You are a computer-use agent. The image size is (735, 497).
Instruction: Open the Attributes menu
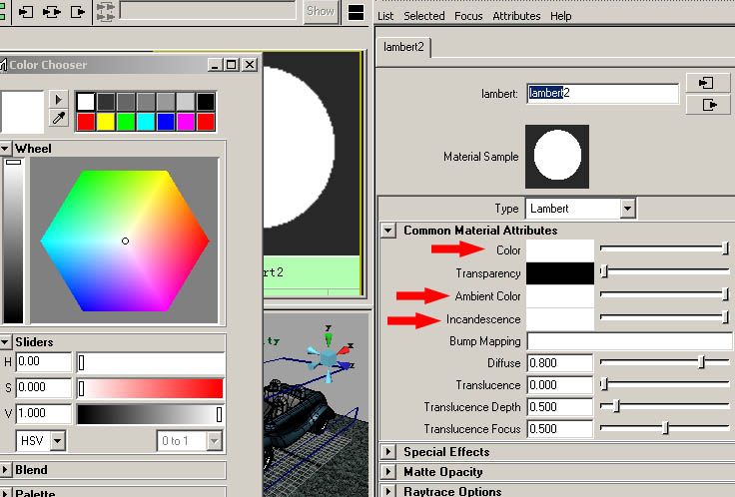(516, 16)
